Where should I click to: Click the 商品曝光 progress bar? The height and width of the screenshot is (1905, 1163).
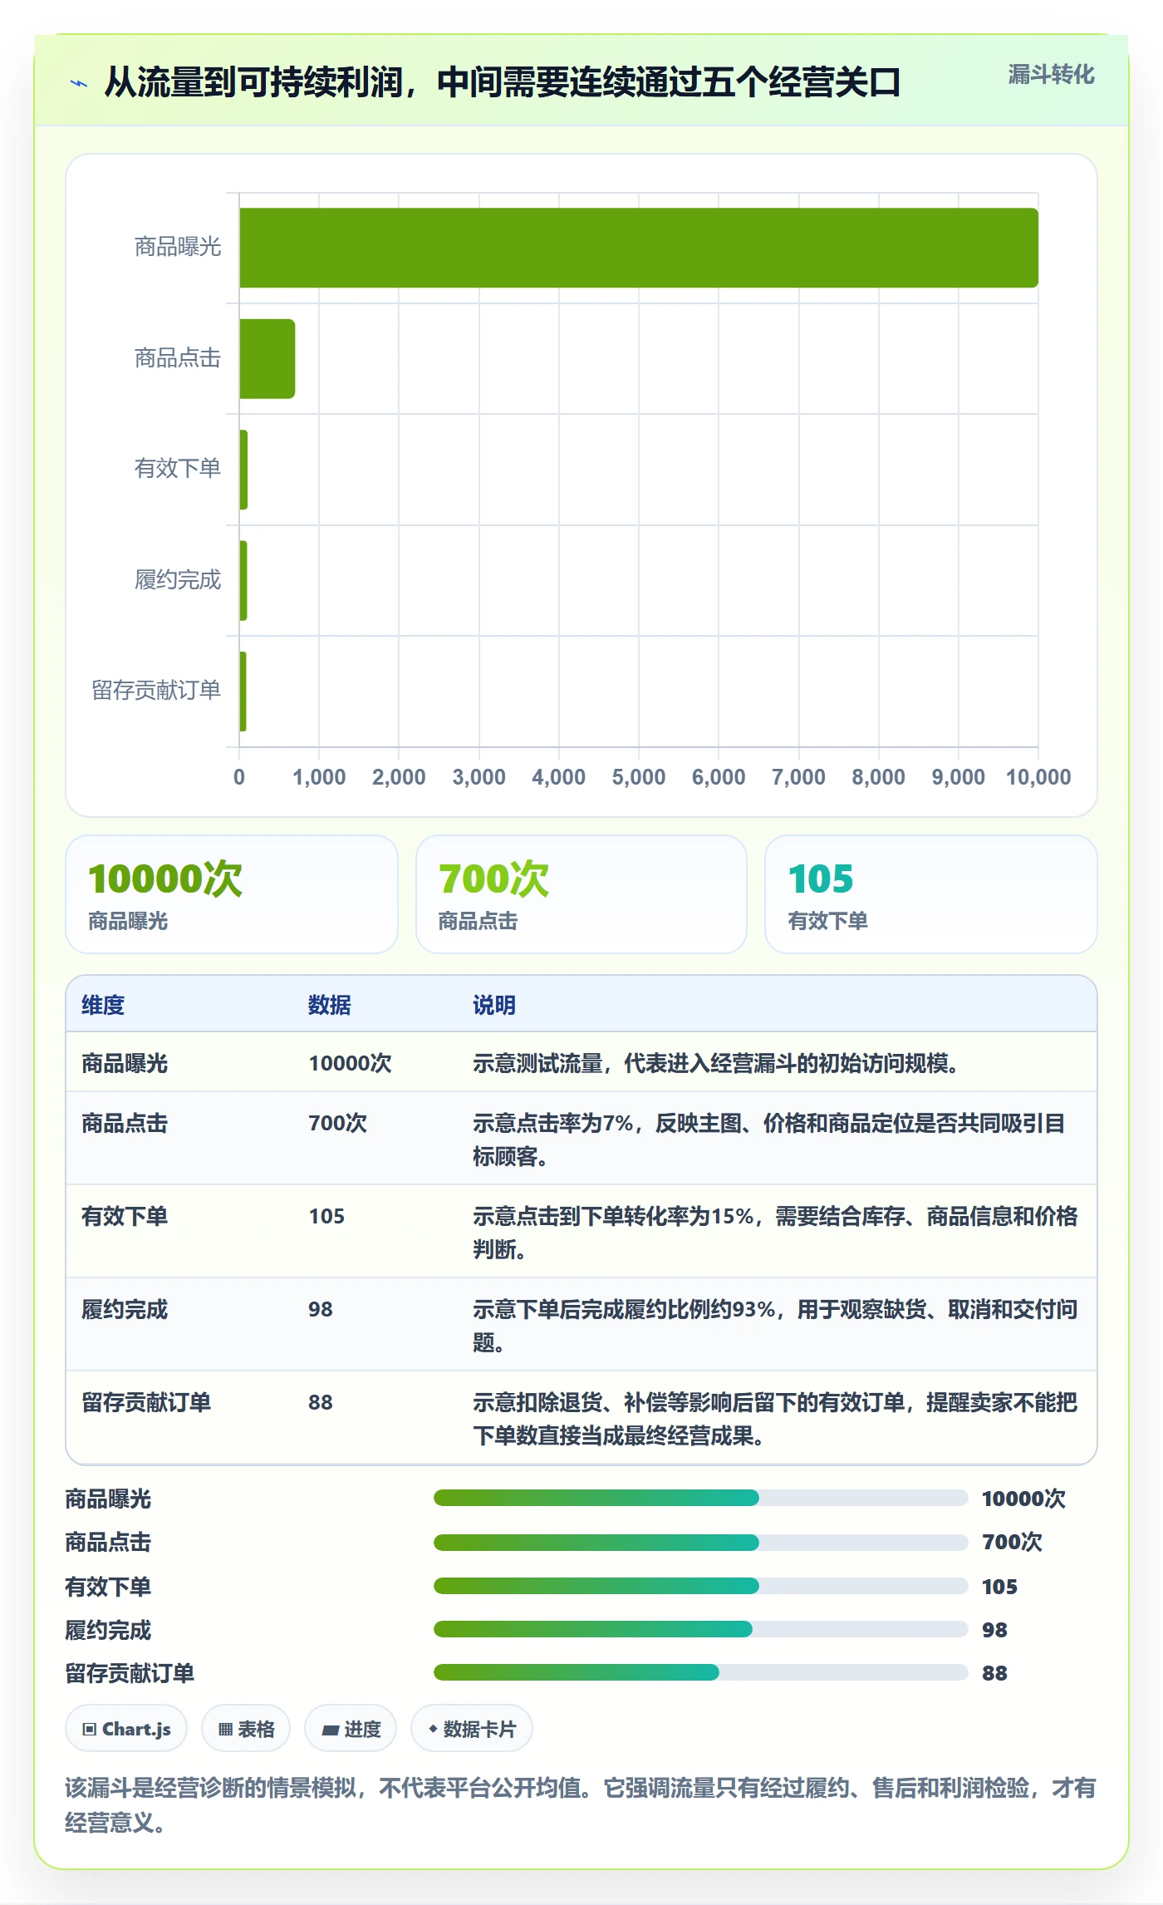pos(700,1498)
